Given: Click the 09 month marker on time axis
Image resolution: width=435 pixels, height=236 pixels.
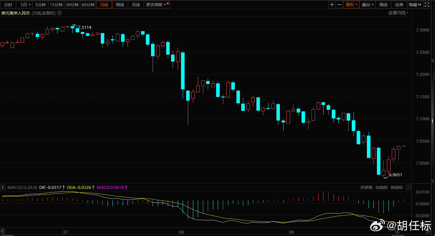Looking at the screenshot, I should pos(292,232).
